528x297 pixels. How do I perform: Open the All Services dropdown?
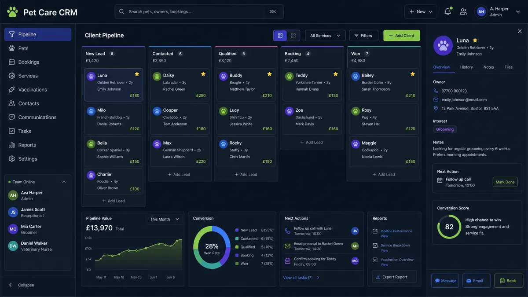[x=325, y=36]
